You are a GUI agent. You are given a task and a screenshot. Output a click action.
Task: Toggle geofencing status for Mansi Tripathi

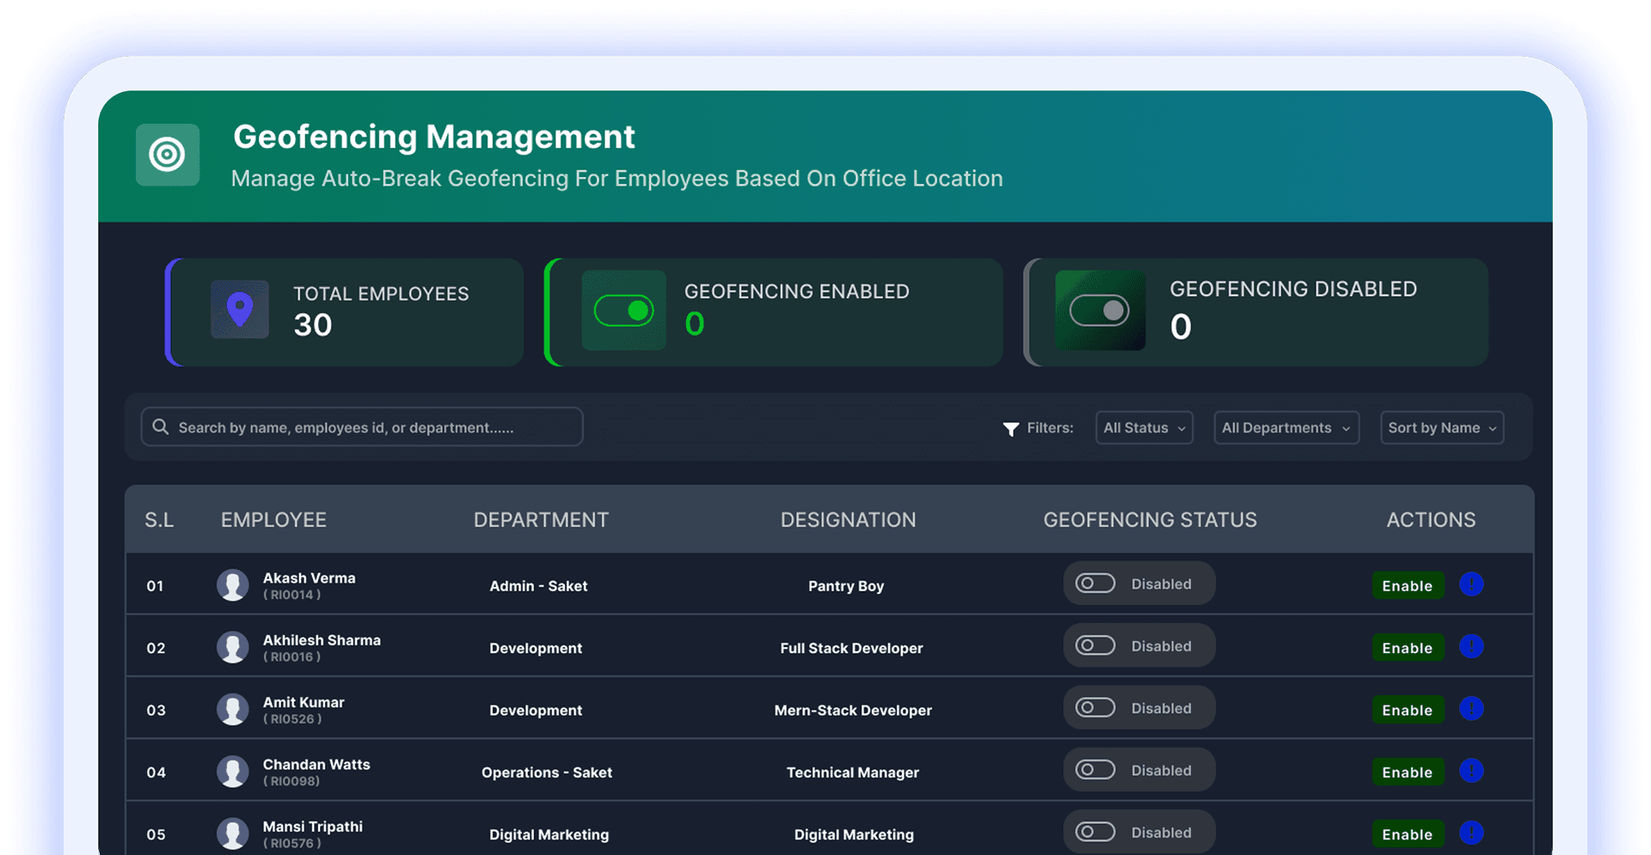pyautogui.click(x=1095, y=831)
